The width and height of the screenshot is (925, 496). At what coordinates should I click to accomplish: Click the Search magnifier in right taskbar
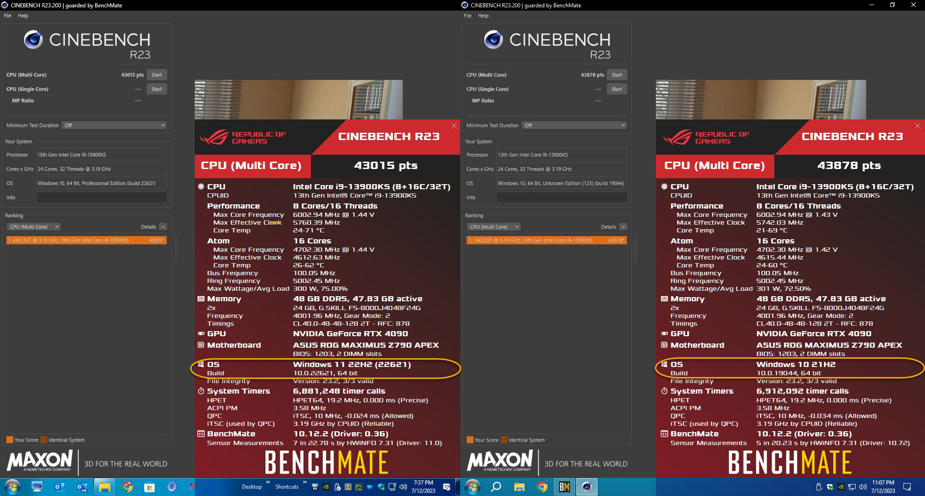(x=496, y=487)
